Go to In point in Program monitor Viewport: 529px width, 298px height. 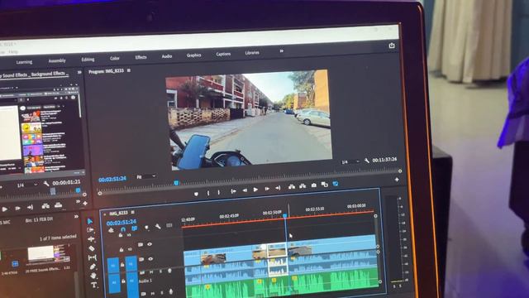point(233,191)
